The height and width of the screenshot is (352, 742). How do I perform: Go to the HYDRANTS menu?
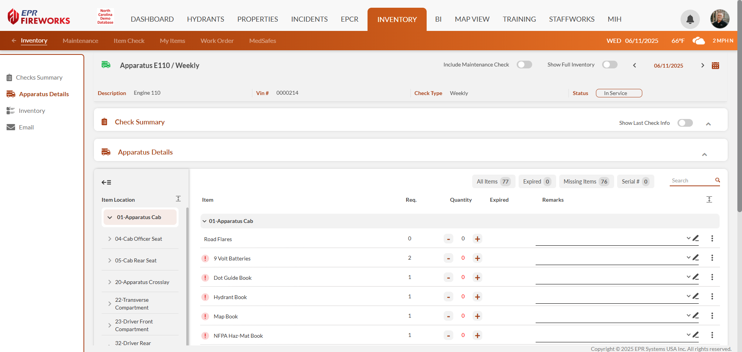[205, 19]
